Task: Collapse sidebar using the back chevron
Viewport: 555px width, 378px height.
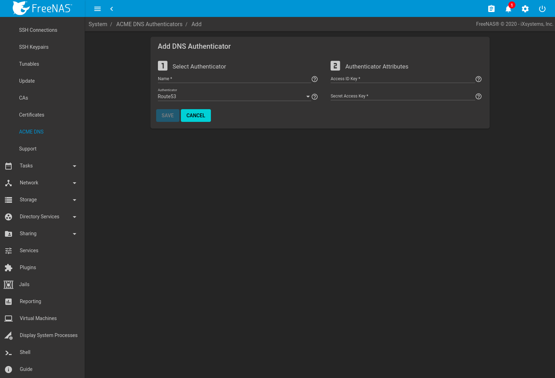Action: tap(112, 9)
